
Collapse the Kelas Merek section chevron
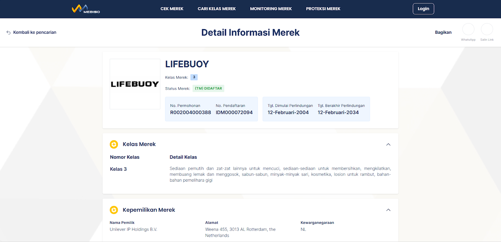coord(388,144)
